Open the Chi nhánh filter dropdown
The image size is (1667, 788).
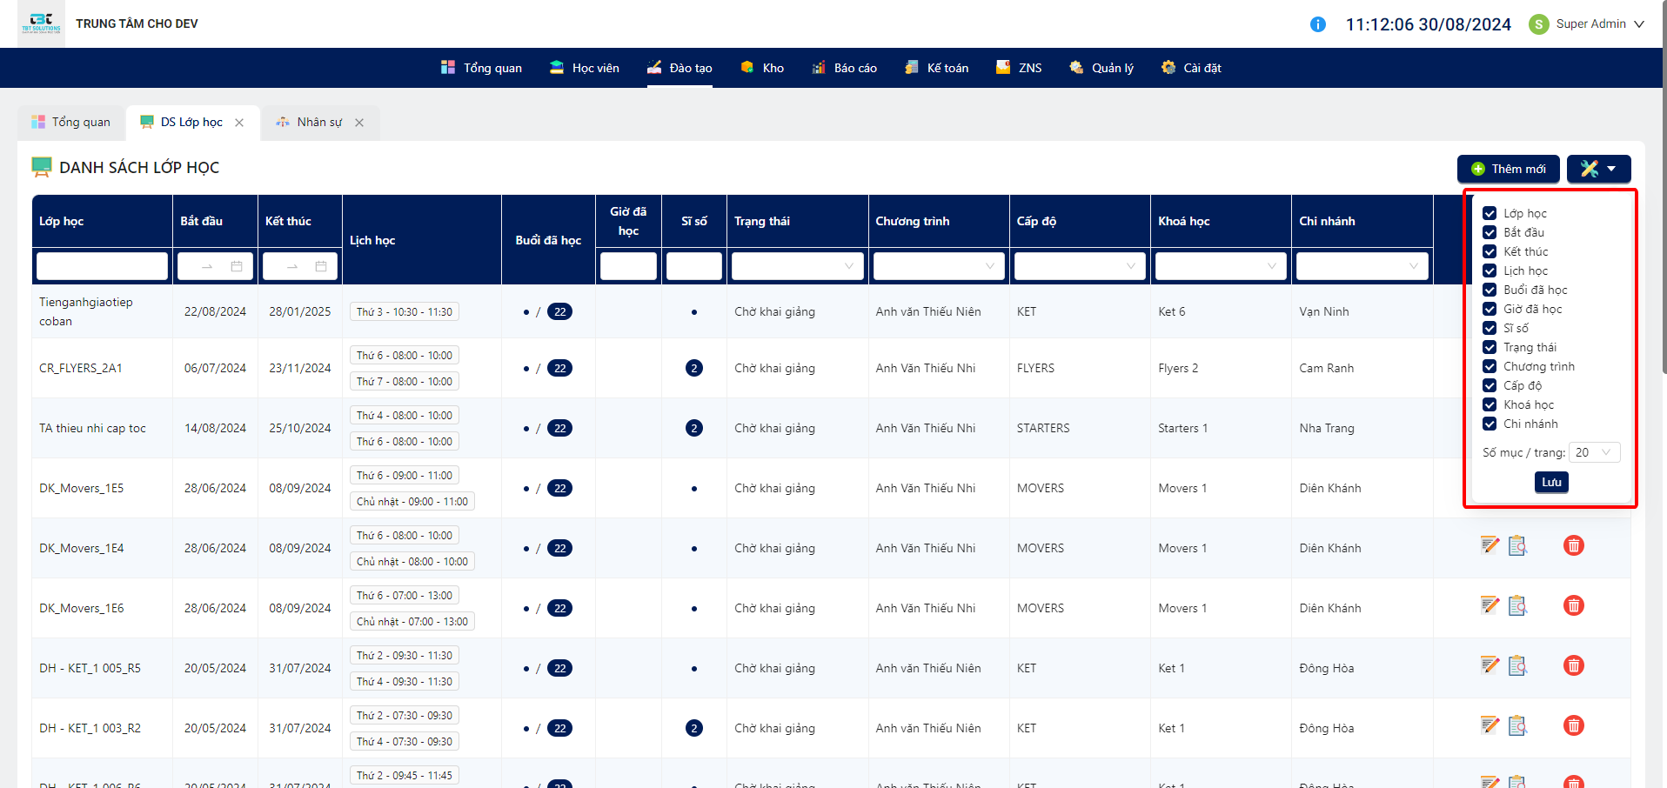coord(1362,266)
